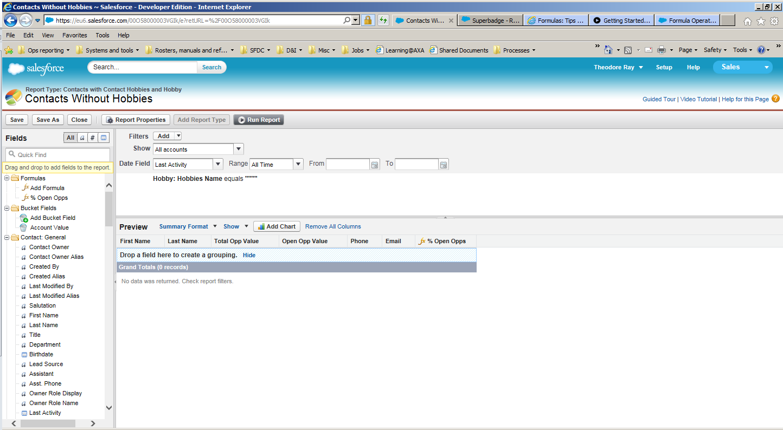Collapse the Formulas folder in Fields tree
783x430 pixels.
7,178
